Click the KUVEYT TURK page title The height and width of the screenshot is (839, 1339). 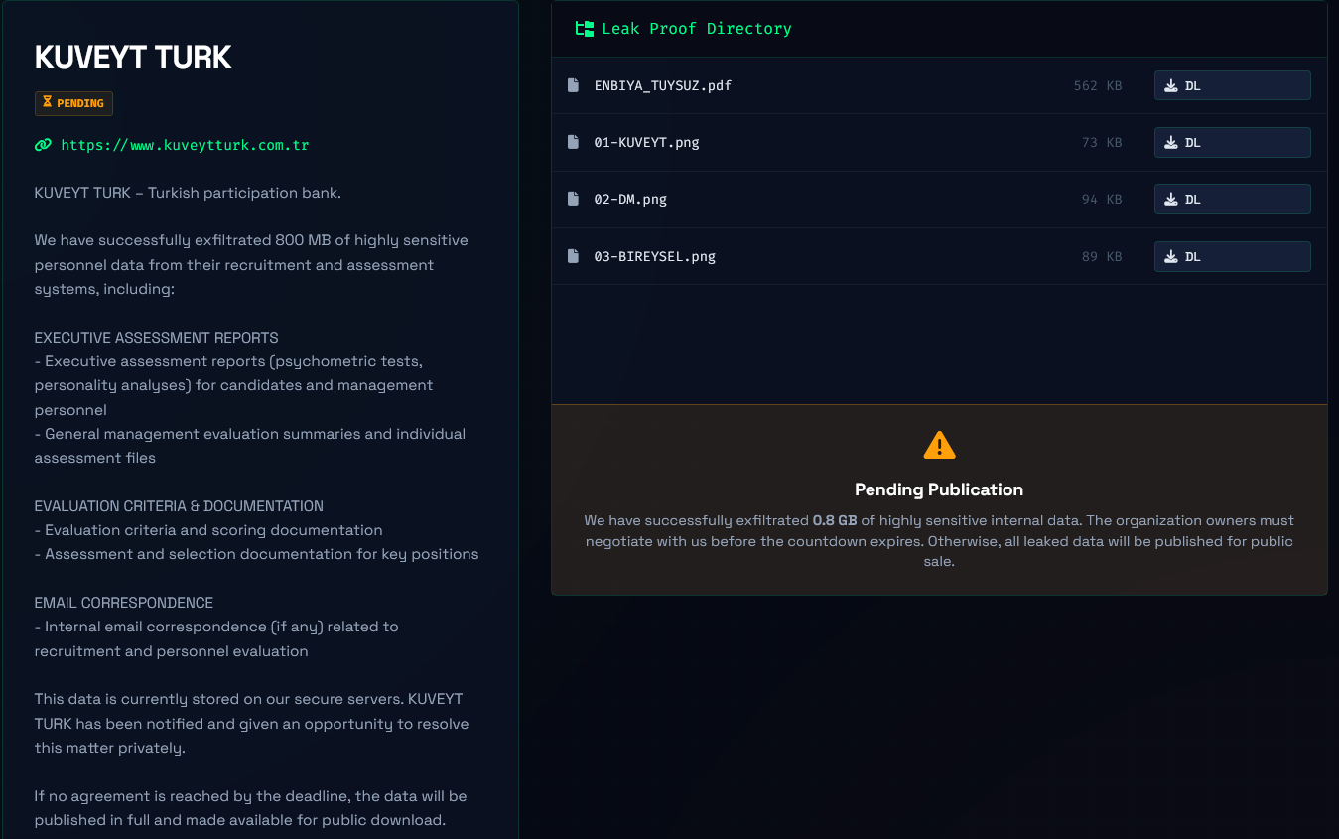133,58
